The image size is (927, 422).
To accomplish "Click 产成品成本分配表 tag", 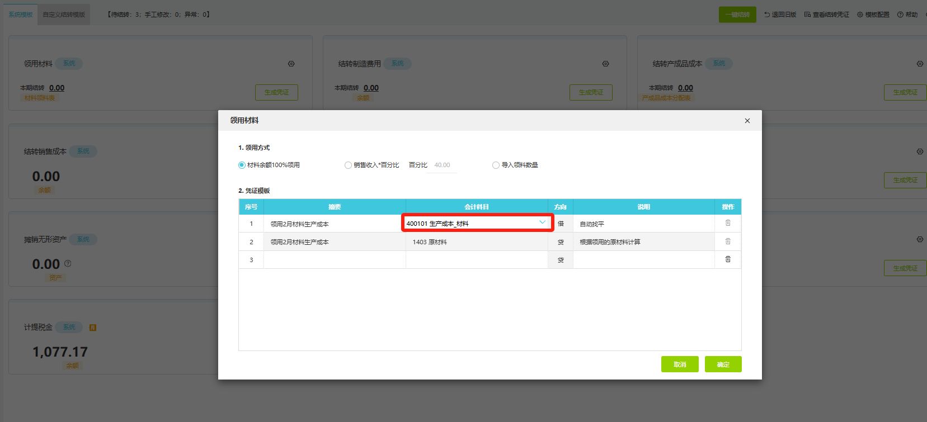I will pyautogui.click(x=666, y=98).
